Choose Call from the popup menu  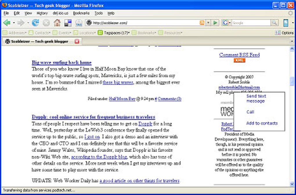click(x=250, y=112)
